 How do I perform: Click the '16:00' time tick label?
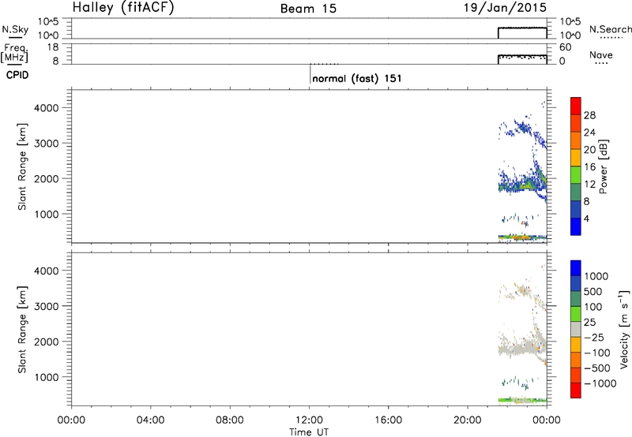[x=388, y=420]
